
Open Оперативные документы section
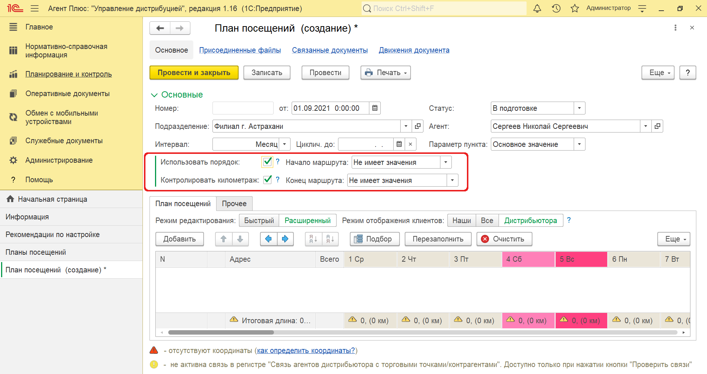(67, 93)
